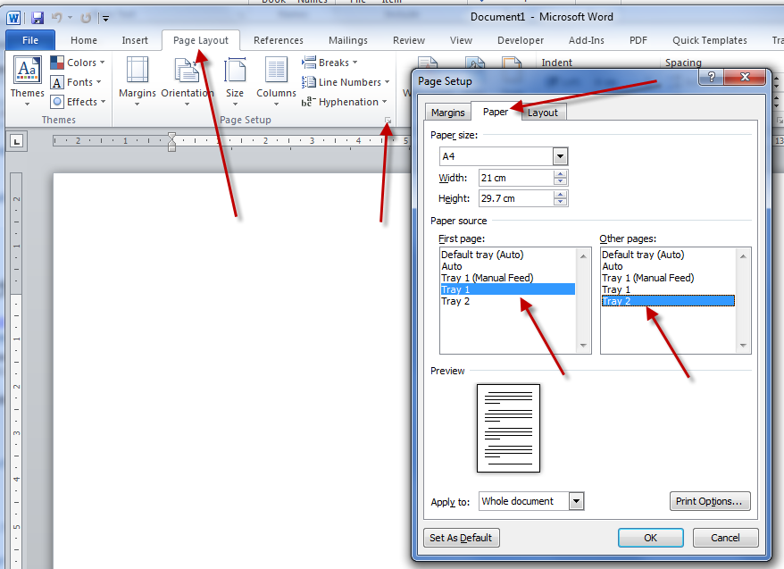Click the dialog Help question mark icon

pyautogui.click(x=711, y=79)
